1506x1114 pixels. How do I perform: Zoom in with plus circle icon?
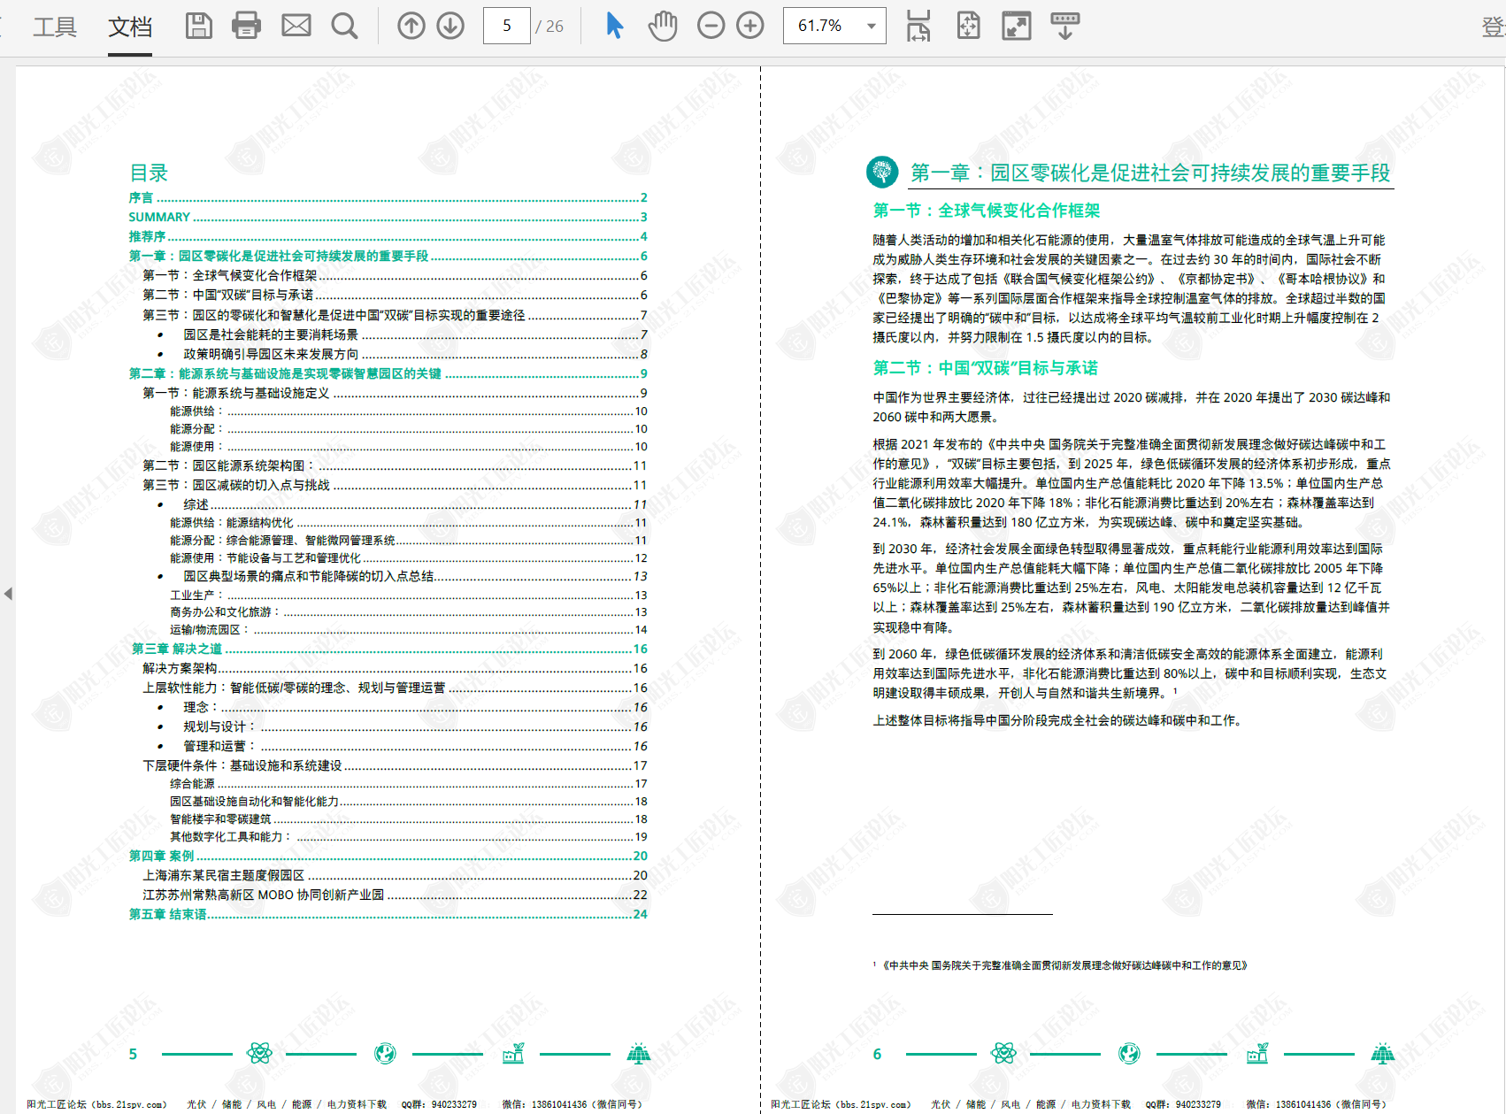tap(750, 26)
